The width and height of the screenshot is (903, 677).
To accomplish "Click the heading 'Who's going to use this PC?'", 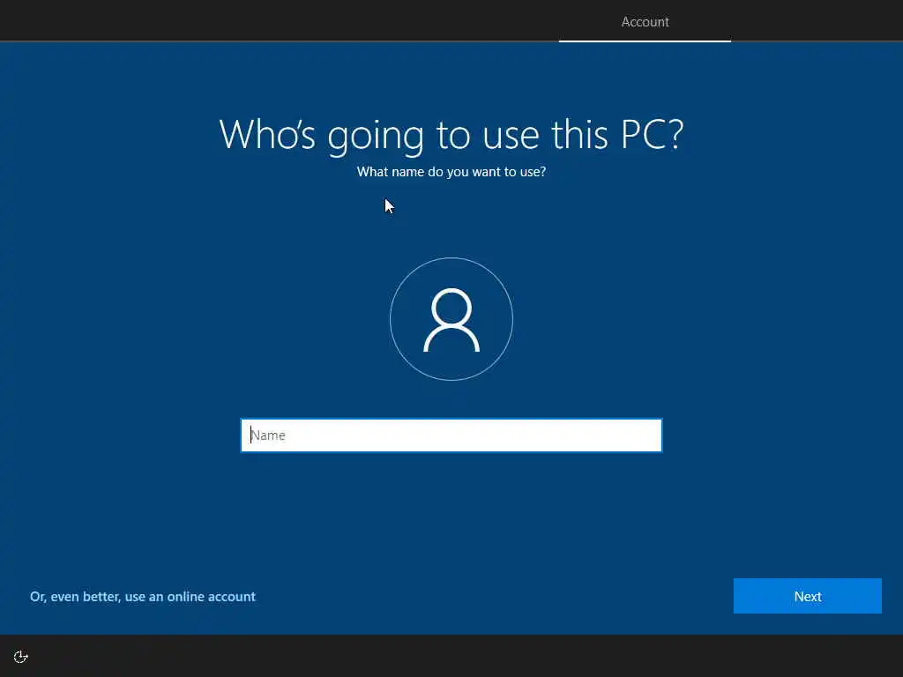I will [x=451, y=135].
